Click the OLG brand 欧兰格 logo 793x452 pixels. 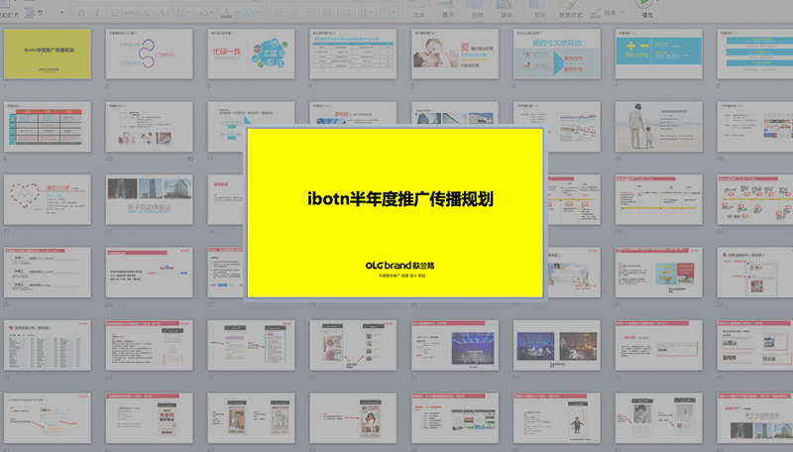point(399,266)
